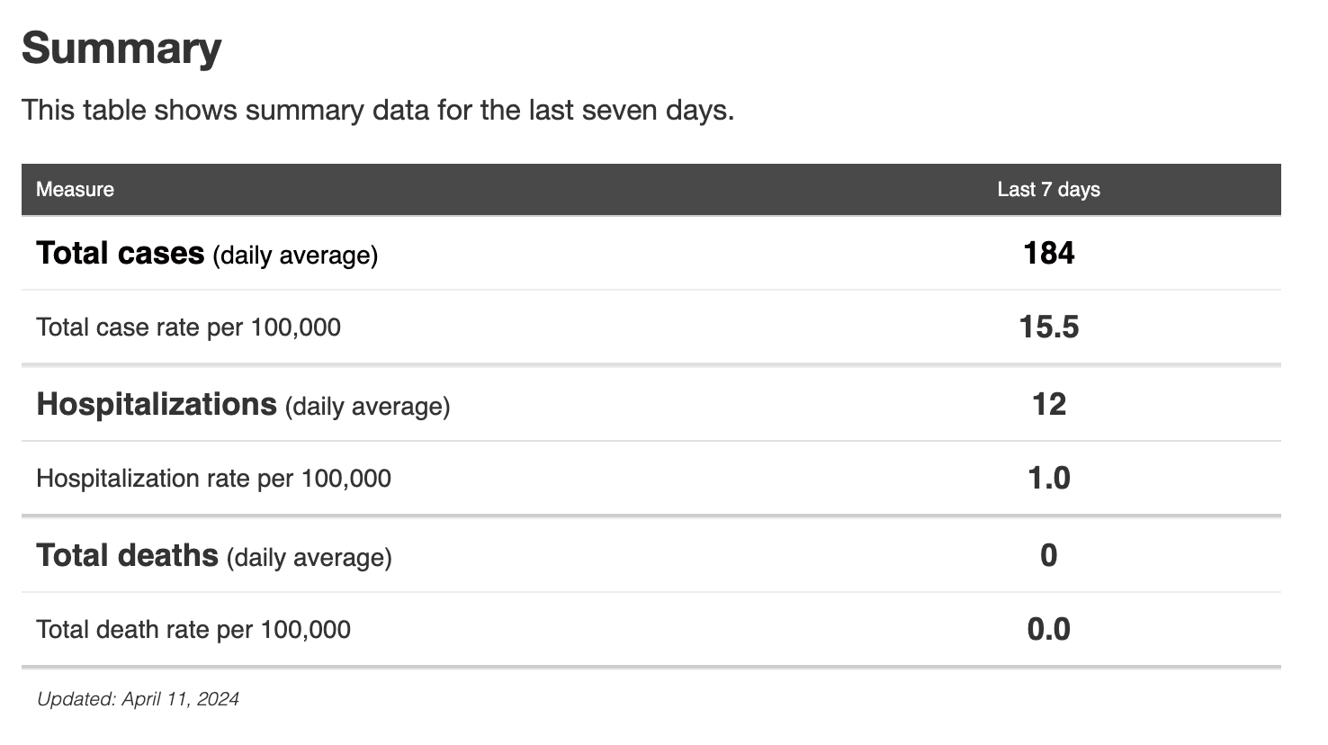This screenshot has height=745, width=1328.
Task: Click (daily average) text beside Total deaths
Action: tap(309, 558)
